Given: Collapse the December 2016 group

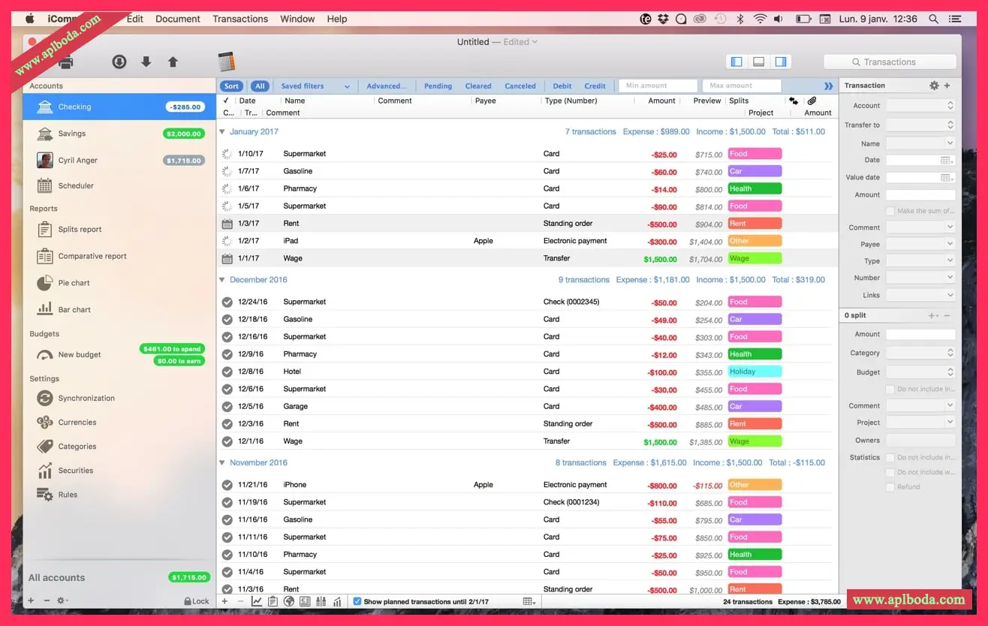Looking at the screenshot, I should (222, 279).
